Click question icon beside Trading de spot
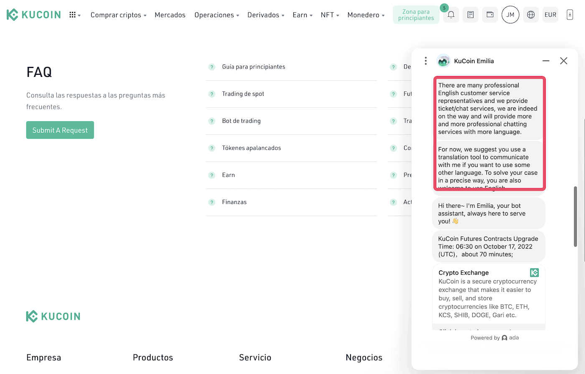This screenshot has height=374, width=585. (212, 94)
